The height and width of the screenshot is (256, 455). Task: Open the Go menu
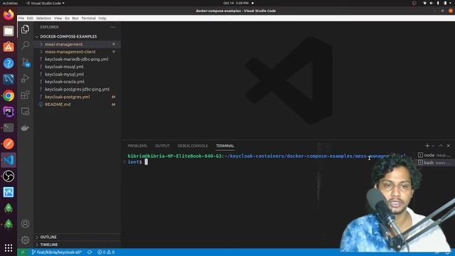(x=67, y=18)
